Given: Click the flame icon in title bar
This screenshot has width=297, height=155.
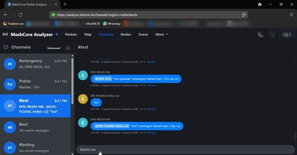Looking at the screenshot, I should [260, 4].
